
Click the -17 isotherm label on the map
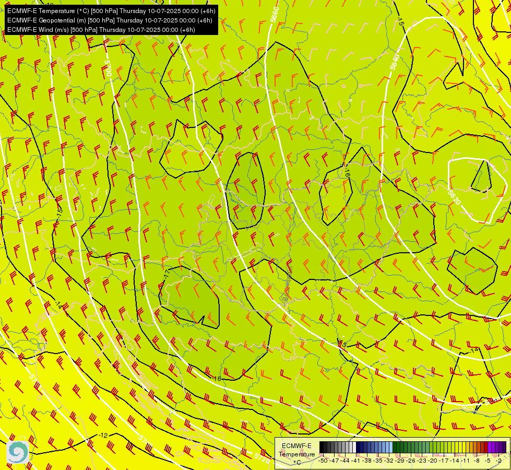coord(167,273)
